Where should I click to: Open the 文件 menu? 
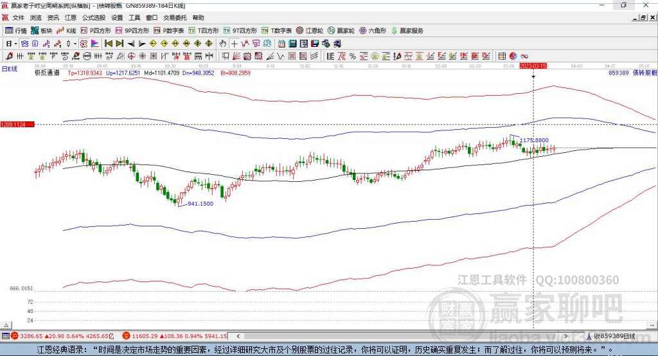click(18, 17)
